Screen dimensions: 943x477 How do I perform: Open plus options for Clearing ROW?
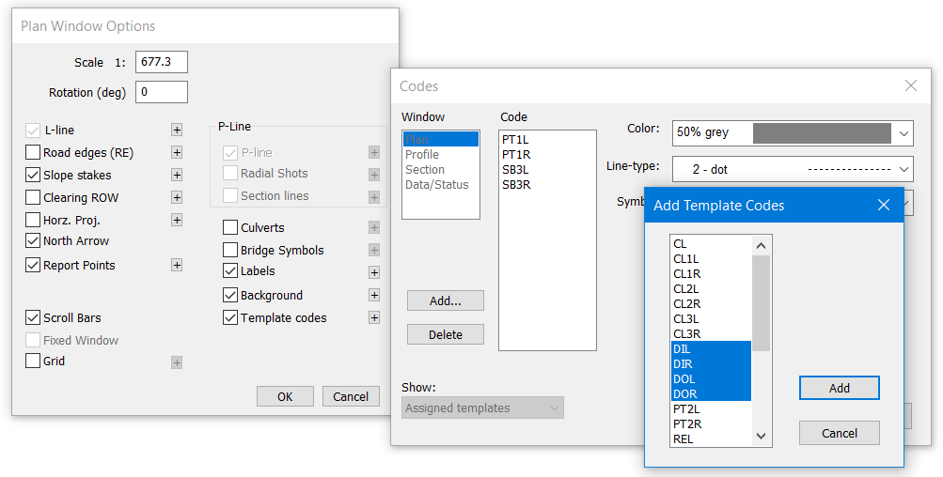pos(176,197)
